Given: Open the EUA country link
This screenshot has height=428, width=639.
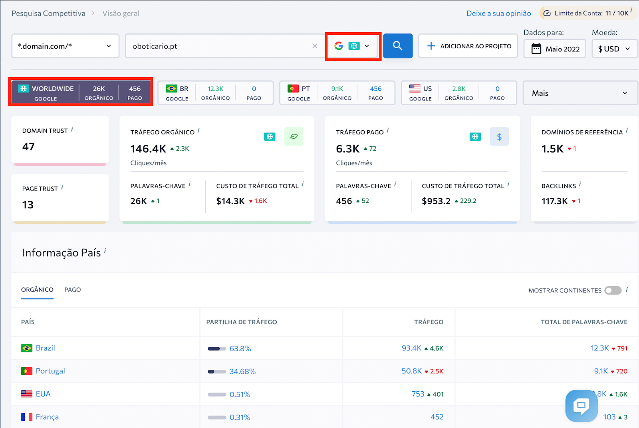Looking at the screenshot, I should pos(43,394).
